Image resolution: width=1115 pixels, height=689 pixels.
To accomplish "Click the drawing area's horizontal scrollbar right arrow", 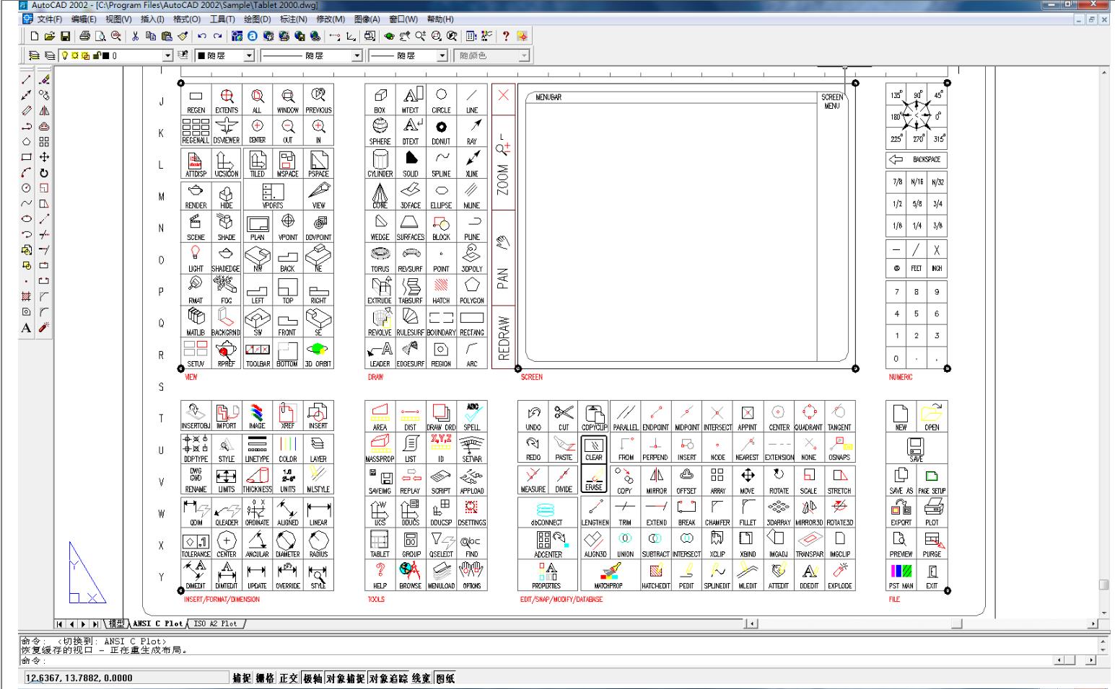I will coord(1094,623).
